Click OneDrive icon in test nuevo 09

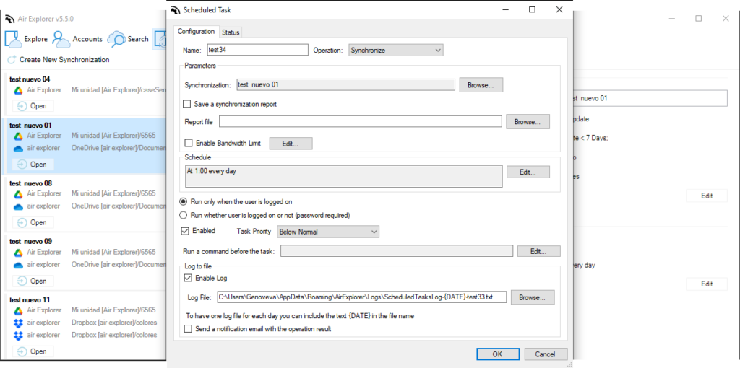click(x=18, y=265)
